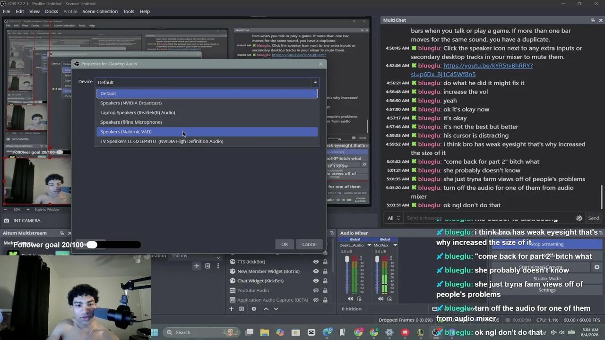This screenshot has width=605, height=340.
Task: Show the Youtube Audio source
Action: point(316,290)
